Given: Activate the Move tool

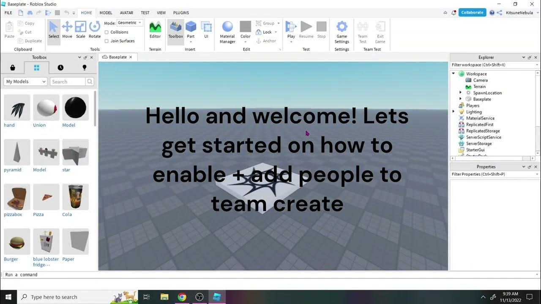Looking at the screenshot, I should coord(67,30).
